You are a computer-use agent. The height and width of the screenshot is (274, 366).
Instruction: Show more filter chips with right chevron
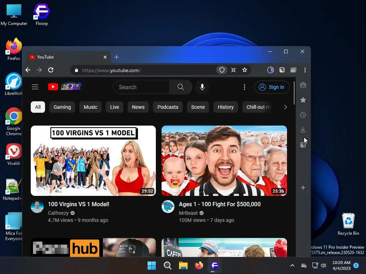[286, 107]
